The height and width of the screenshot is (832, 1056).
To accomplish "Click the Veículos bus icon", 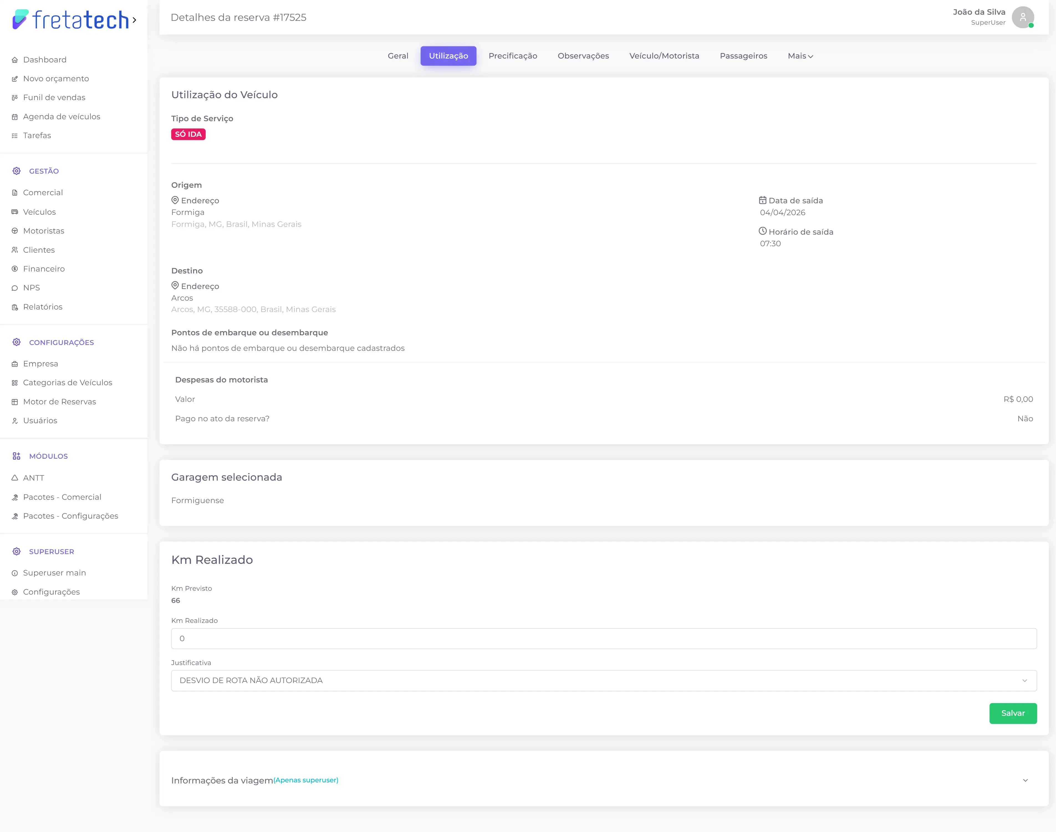I will point(15,212).
